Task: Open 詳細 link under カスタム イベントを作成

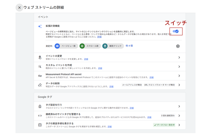Action: [x=100, y=68]
